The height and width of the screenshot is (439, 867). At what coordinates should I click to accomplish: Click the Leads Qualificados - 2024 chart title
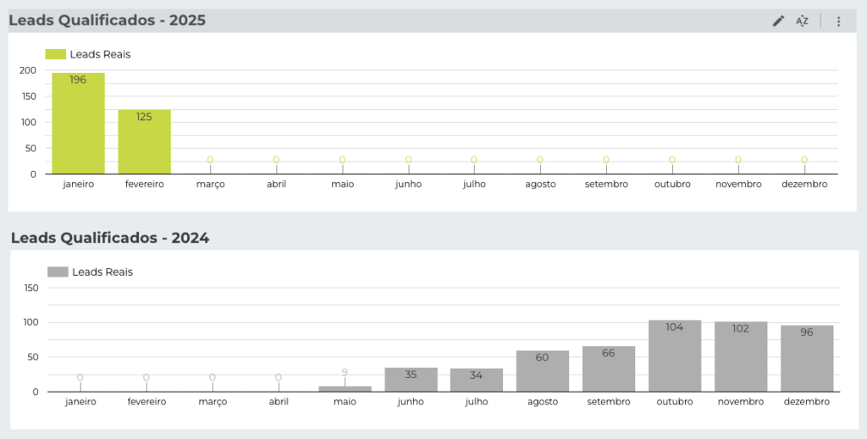tap(110, 239)
